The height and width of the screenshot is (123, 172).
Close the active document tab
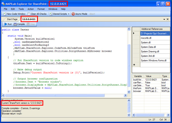pos(168,19)
